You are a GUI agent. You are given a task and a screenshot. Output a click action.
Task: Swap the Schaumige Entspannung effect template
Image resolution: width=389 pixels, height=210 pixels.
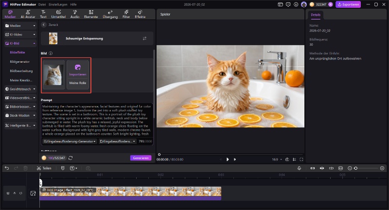point(144,38)
